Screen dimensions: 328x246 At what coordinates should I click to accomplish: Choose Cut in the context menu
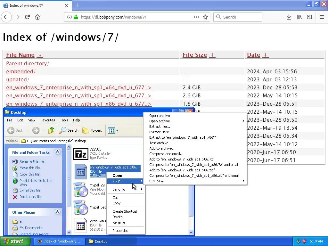pos(126,198)
